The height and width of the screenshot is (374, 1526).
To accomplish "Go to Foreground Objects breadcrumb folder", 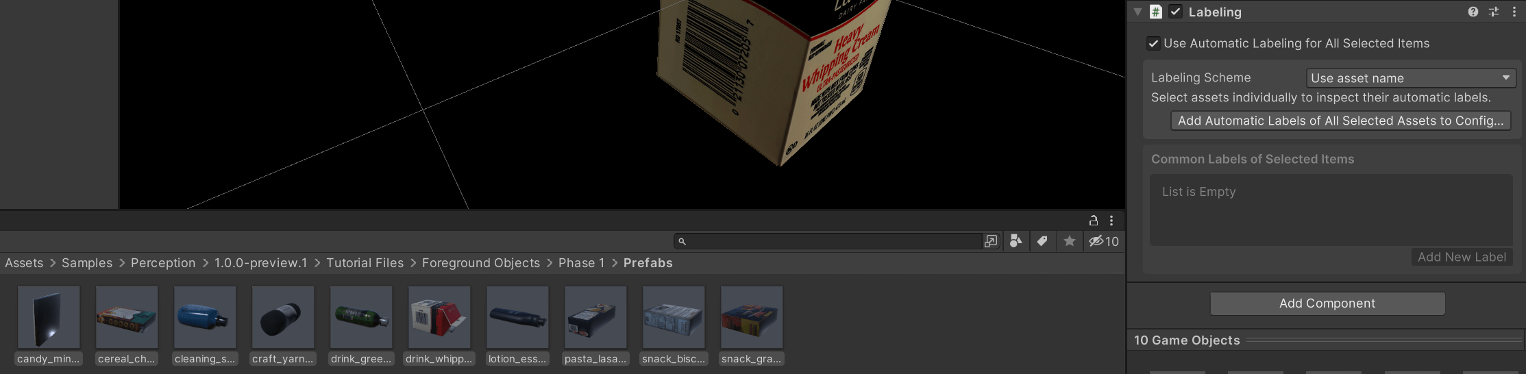I will [481, 263].
